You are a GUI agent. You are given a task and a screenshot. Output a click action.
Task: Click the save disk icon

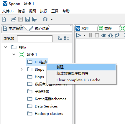click(27, 19)
